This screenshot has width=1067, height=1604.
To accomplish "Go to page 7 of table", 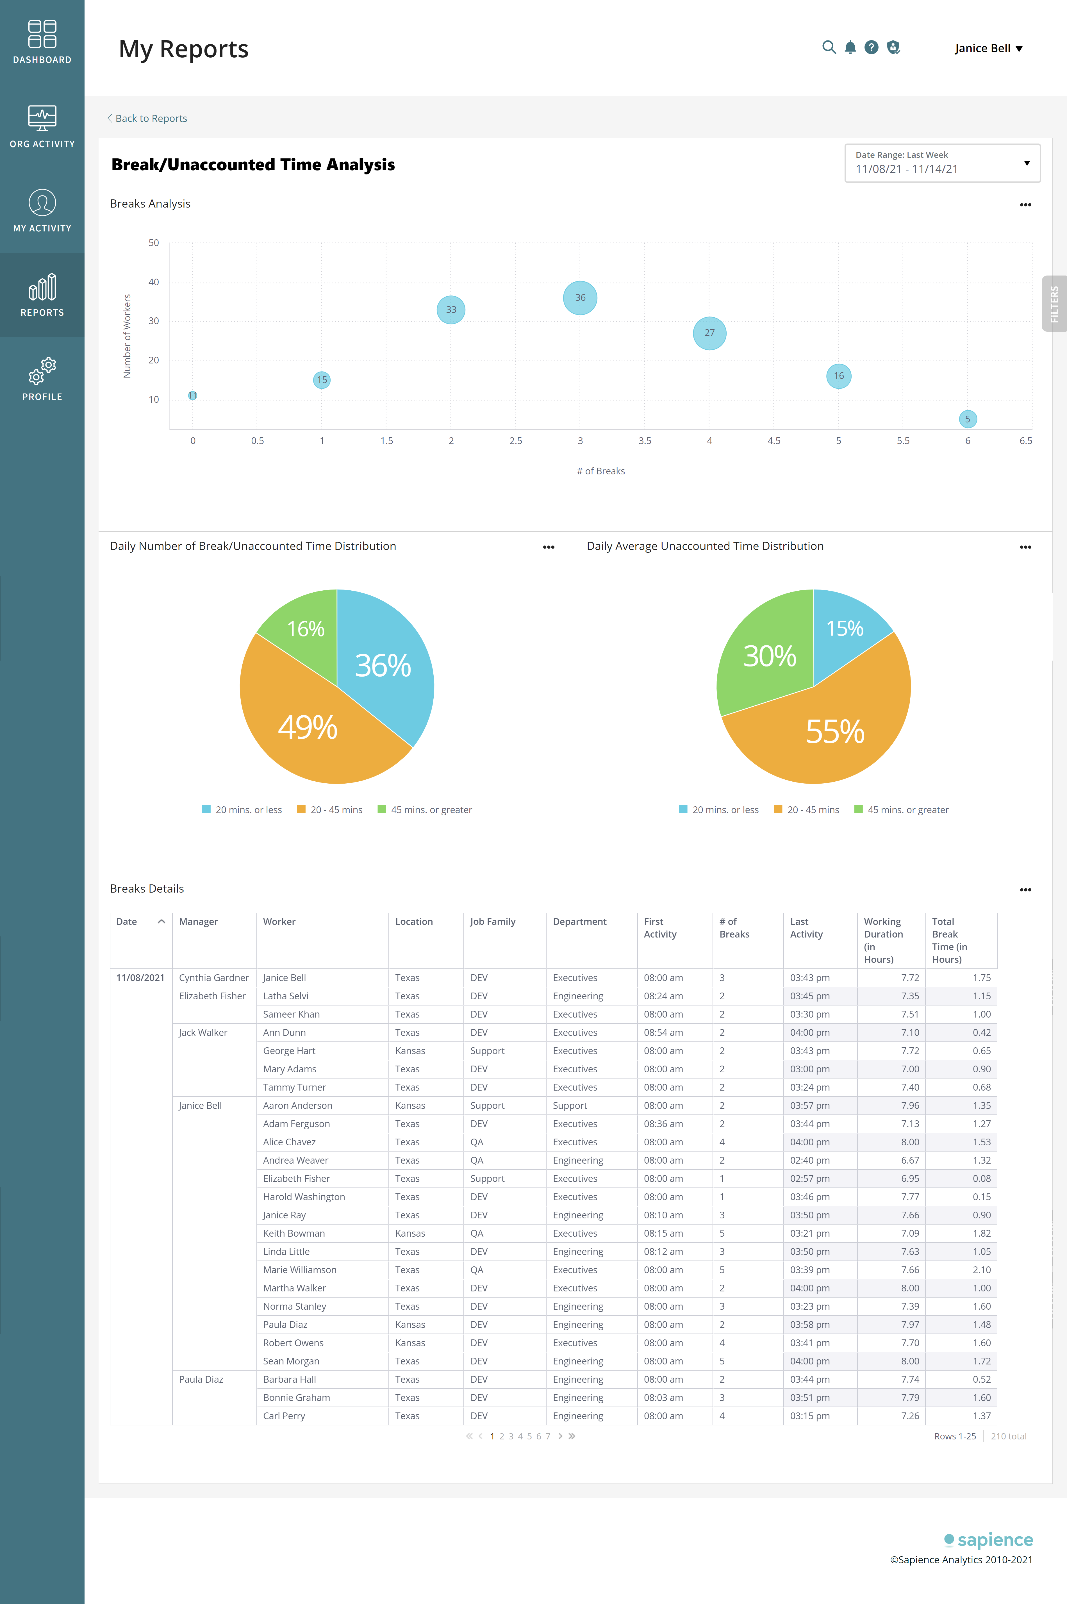I will (x=548, y=1436).
